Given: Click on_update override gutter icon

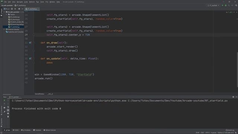Looking at the screenshot, I should pos(30,58).
